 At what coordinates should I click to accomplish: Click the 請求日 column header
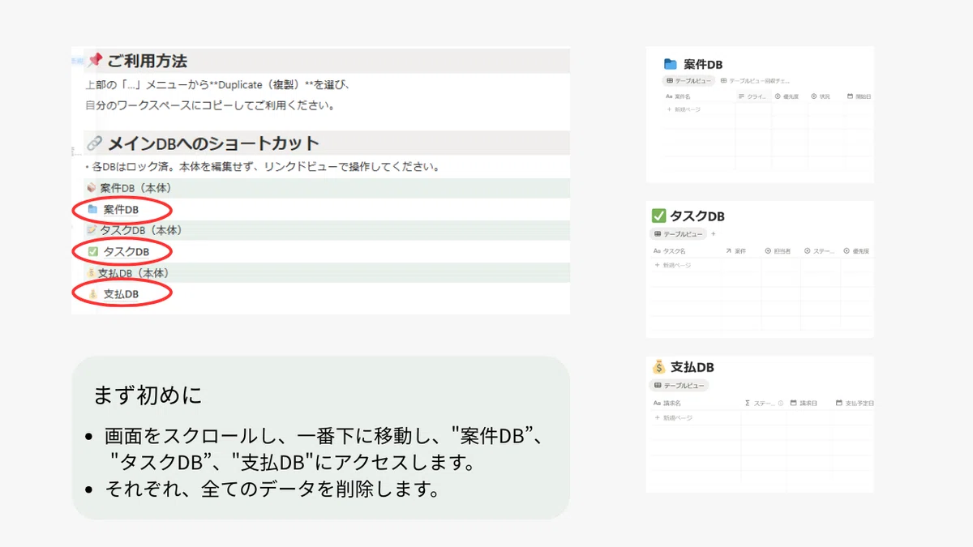point(804,403)
